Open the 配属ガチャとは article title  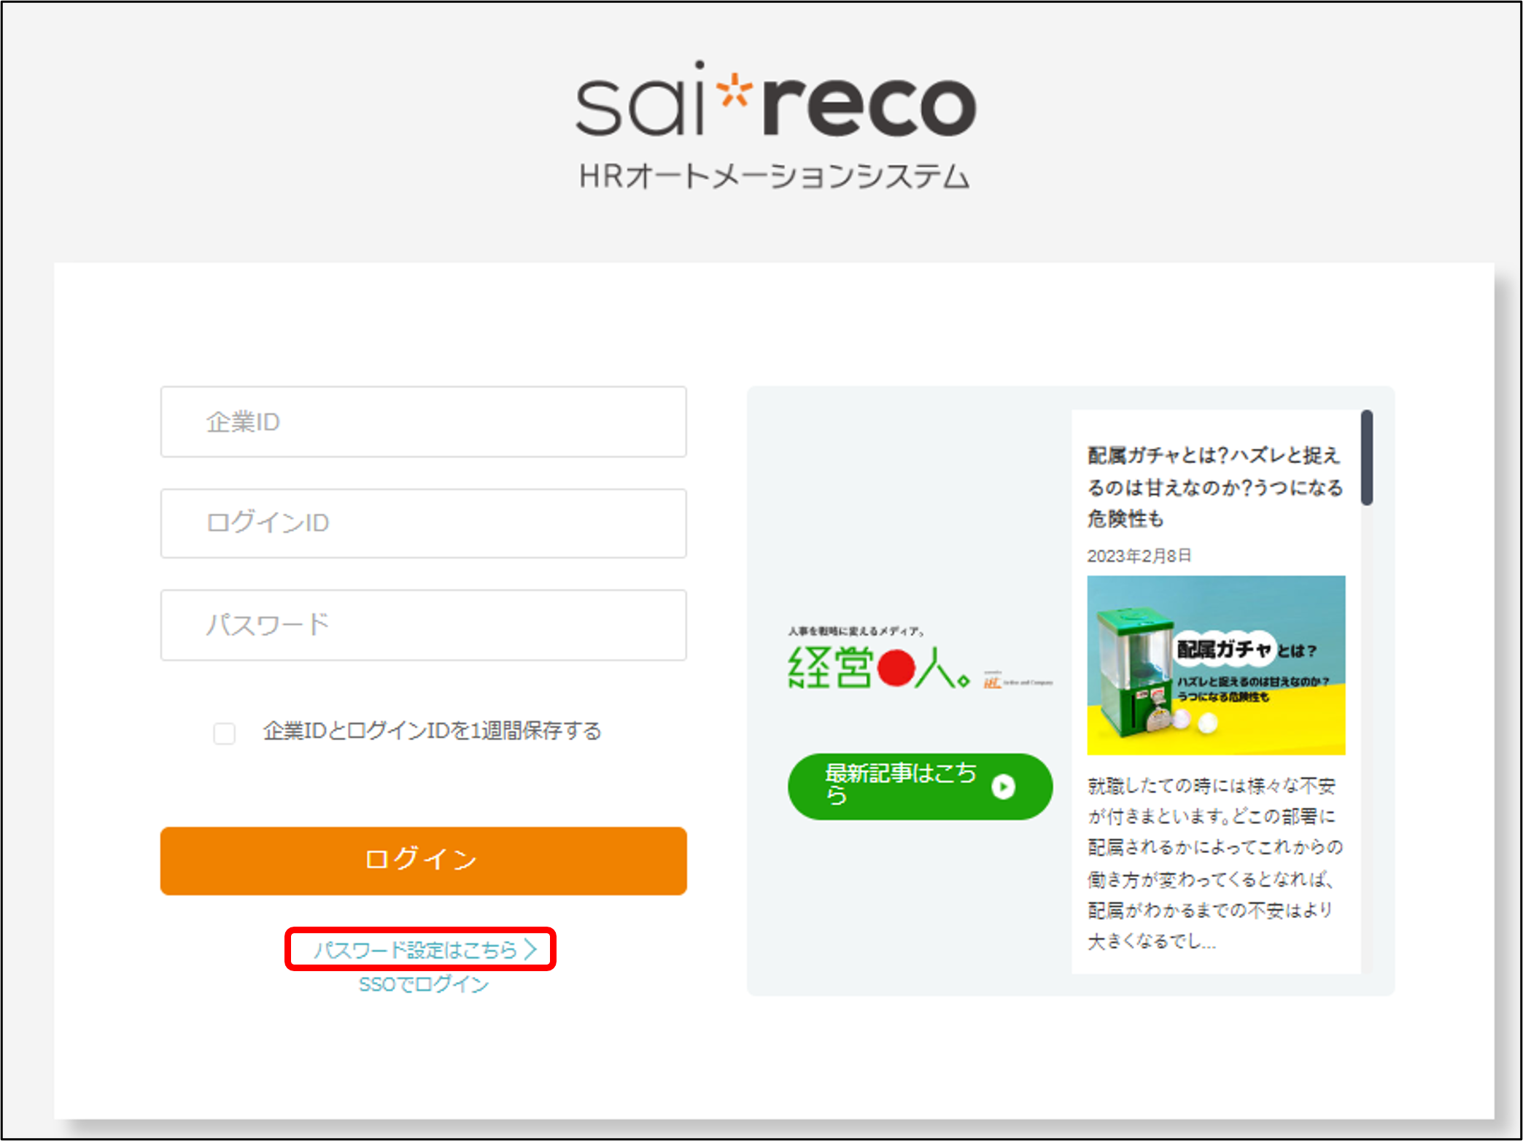1214,486
